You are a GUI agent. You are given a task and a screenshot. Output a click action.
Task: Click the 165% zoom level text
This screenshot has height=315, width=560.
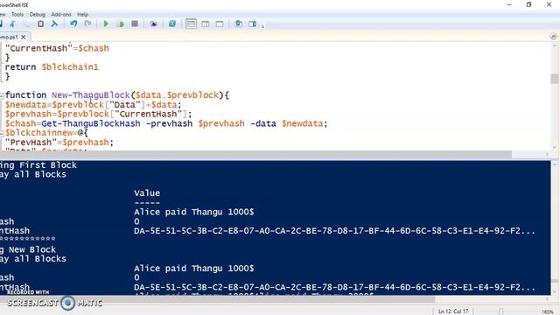click(548, 311)
